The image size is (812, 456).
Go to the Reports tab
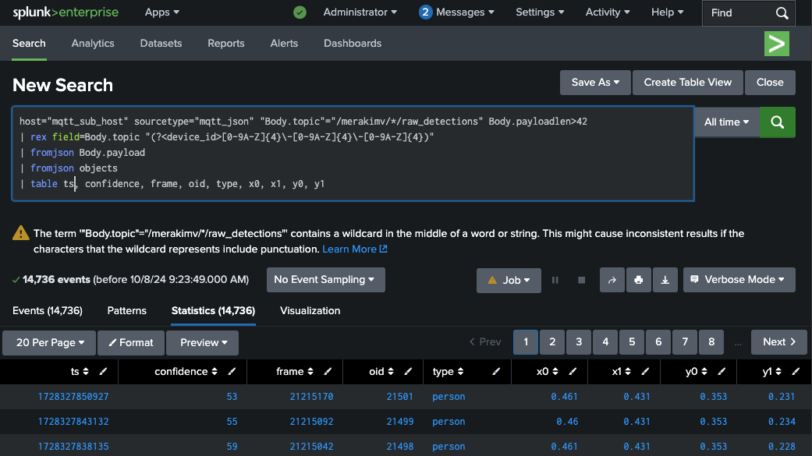point(225,44)
